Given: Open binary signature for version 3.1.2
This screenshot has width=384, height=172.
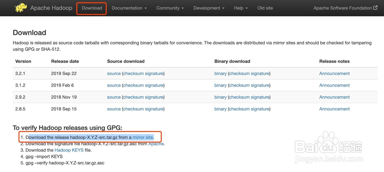Looking at the screenshot, I should tap(260, 85).
